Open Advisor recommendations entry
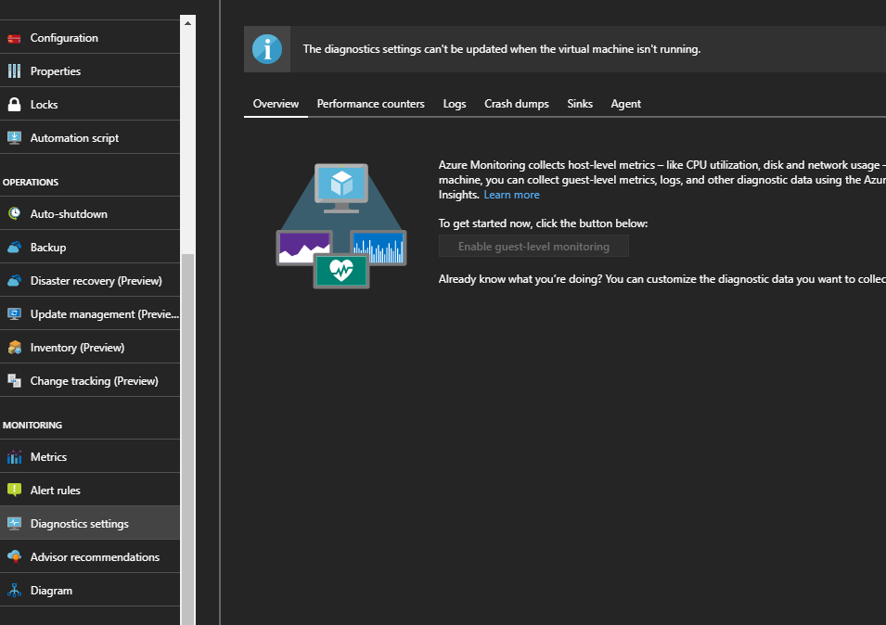Image resolution: width=886 pixels, height=625 pixels. 90,556
